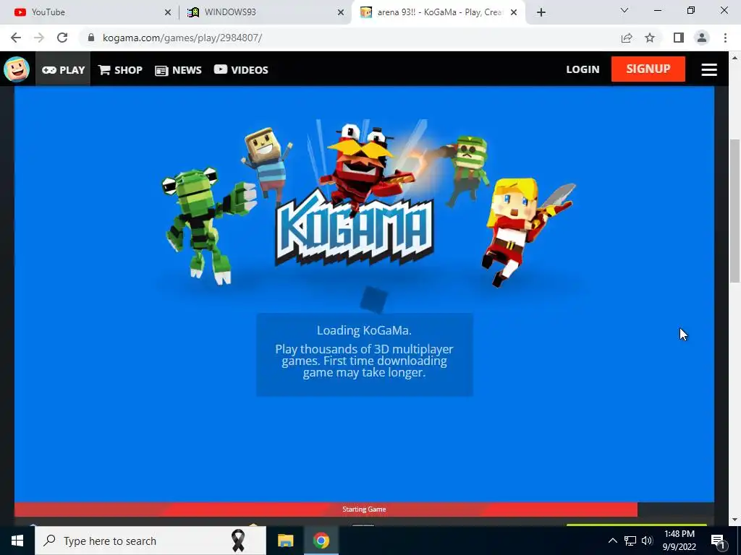Toggle the browser side panel
The image size is (741, 555).
pos(679,38)
